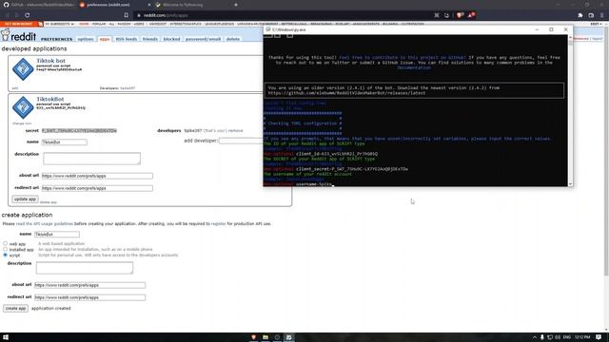Bookmark this page with the bookmark icon
Viewport: 609px width, 342px height.
(x=127, y=15)
